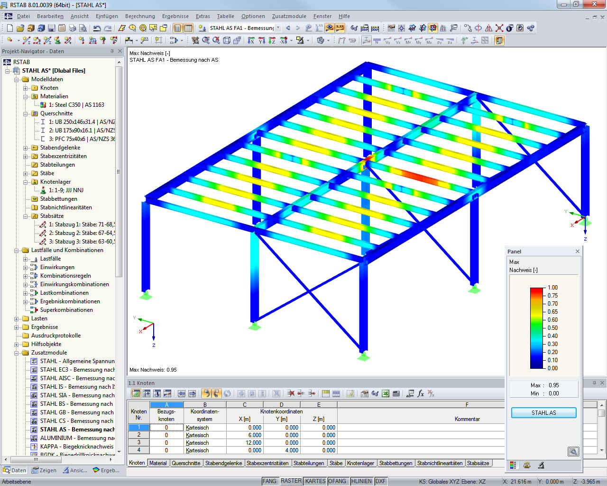The width and height of the screenshot is (607, 486).
Task: Expand the Stäbe tree node
Action: [x=26, y=174]
